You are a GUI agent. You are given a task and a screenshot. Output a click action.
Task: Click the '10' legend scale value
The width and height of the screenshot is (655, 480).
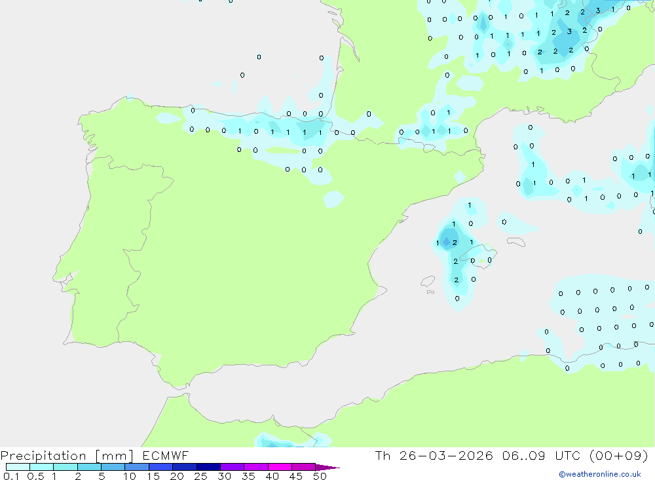(x=130, y=476)
